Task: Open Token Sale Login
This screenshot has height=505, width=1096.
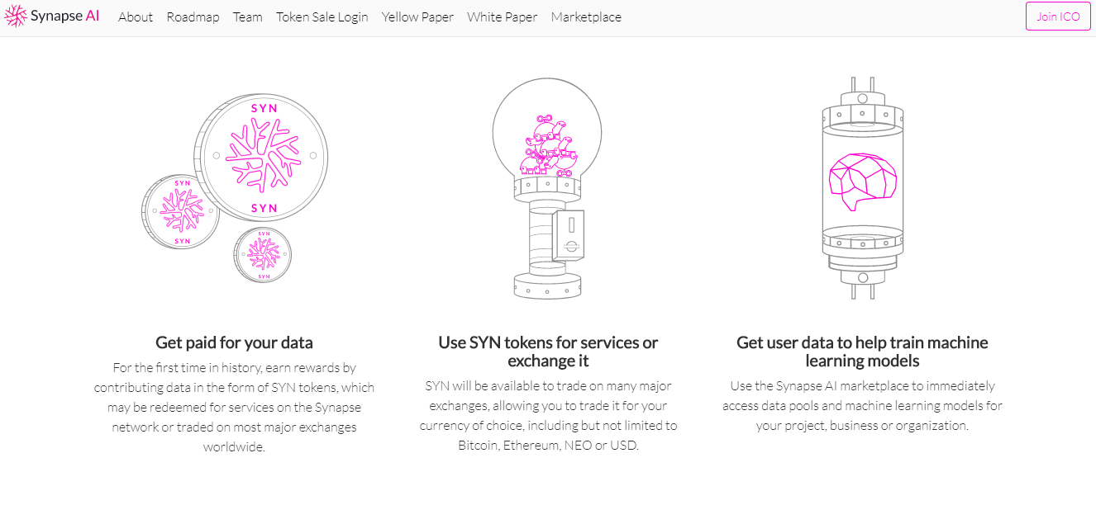Action: (322, 17)
